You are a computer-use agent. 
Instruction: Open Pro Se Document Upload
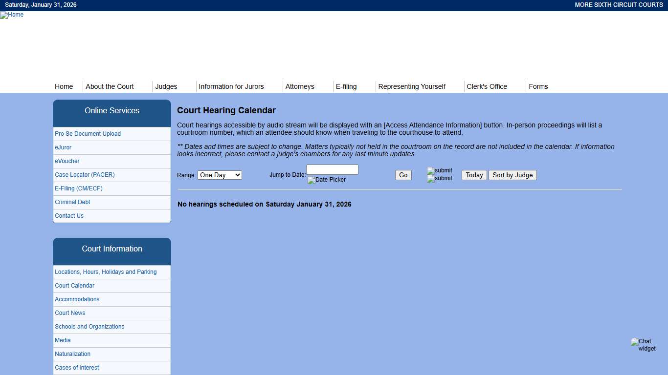88,134
